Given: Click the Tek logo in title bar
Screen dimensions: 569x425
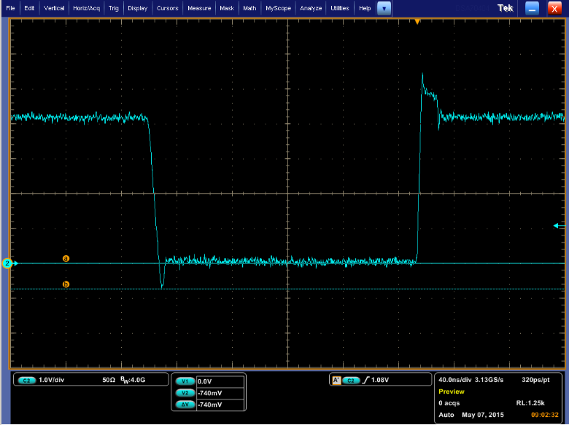Looking at the screenshot, I should tap(505, 8).
